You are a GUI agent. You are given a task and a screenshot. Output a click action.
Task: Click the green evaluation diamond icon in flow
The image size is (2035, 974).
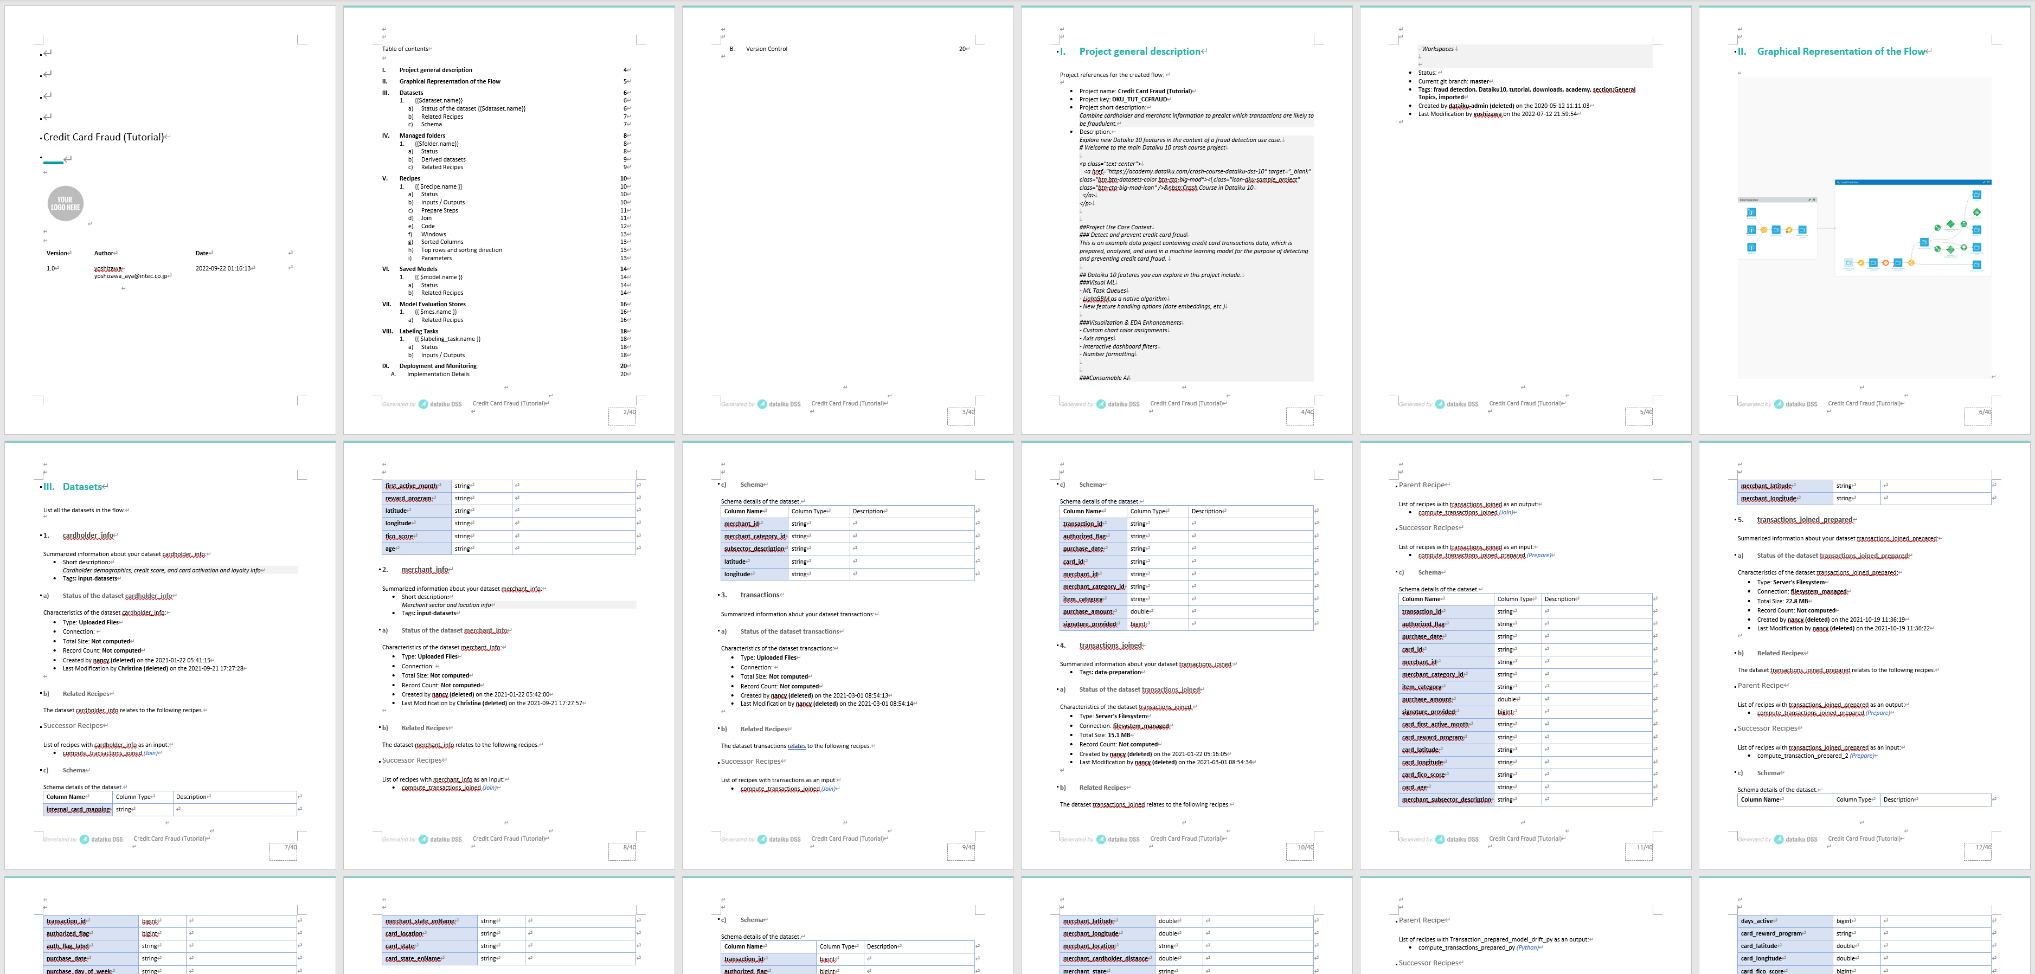pos(1978,212)
